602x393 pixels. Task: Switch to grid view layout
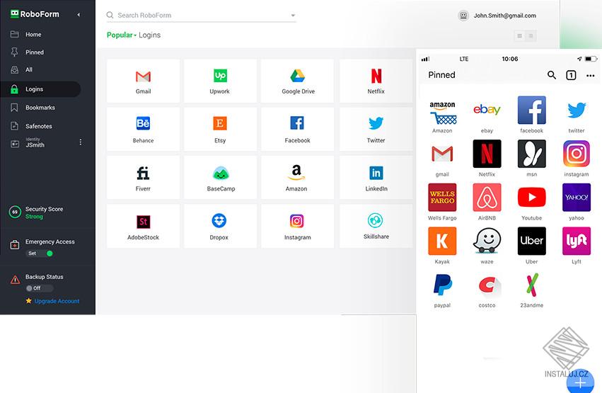coord(519,35)
